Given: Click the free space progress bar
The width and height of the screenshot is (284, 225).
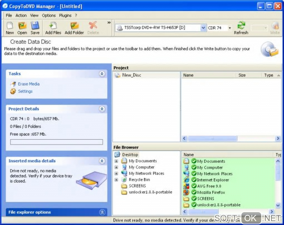Looking at the screenshot, I should coord(57,142).
